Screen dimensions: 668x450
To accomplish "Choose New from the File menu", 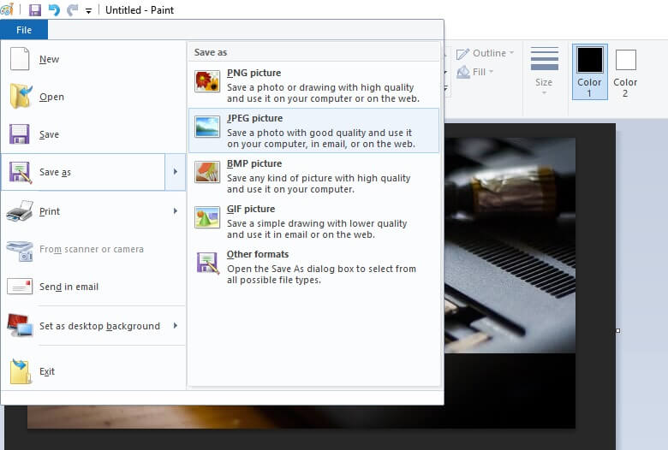I will (93, 59).
